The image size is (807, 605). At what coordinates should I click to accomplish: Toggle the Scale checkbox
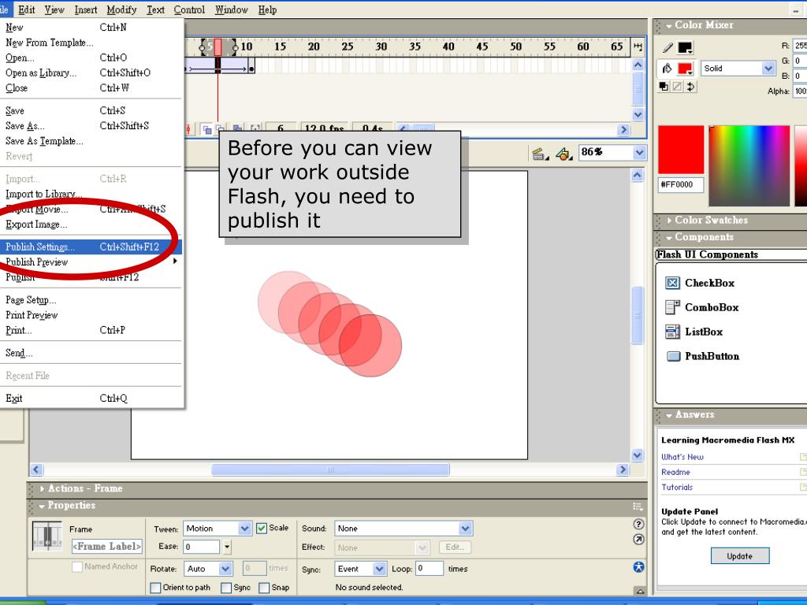point(262,529)
